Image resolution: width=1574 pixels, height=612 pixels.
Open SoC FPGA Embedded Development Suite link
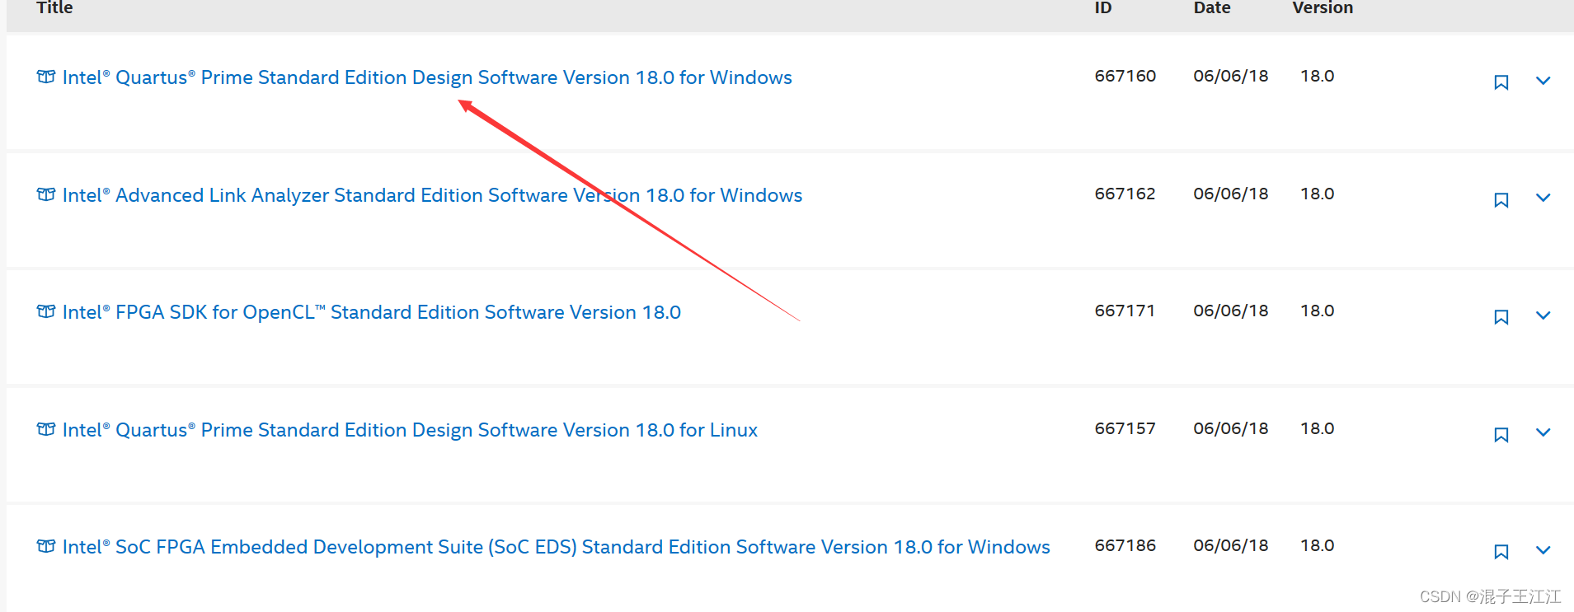click(557, 547)
